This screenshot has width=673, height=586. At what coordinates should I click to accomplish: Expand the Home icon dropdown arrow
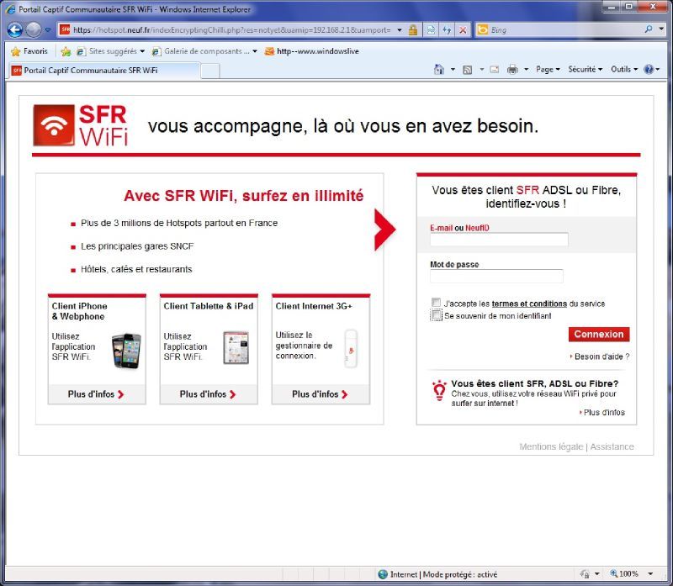pos(453,70)
